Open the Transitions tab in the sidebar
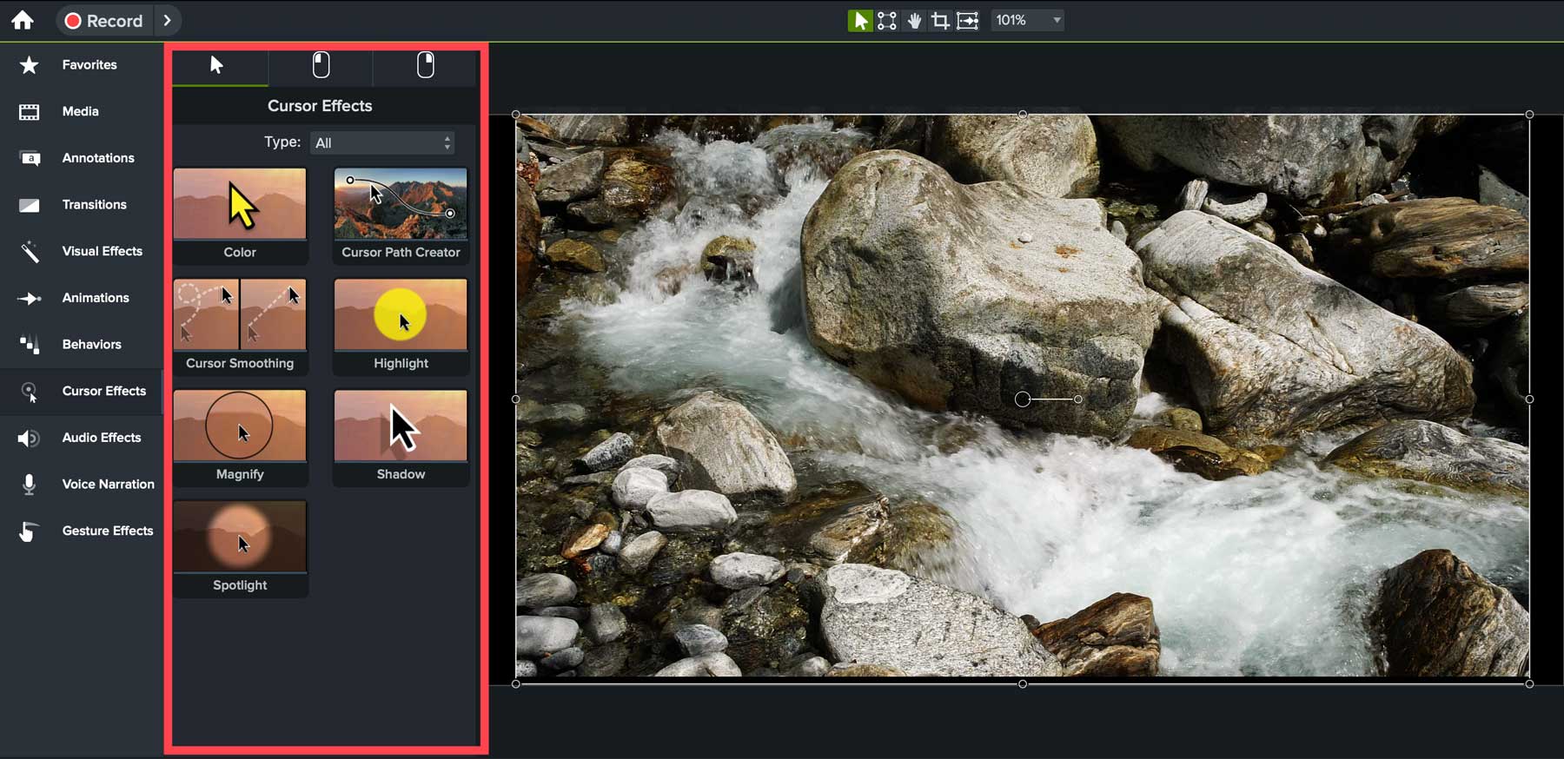The image size is (1564, 759). [x=82, y=205]
